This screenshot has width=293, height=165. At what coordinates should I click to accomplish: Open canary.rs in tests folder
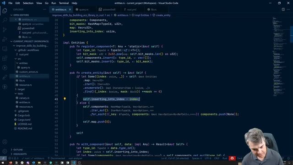click(24, 98)
